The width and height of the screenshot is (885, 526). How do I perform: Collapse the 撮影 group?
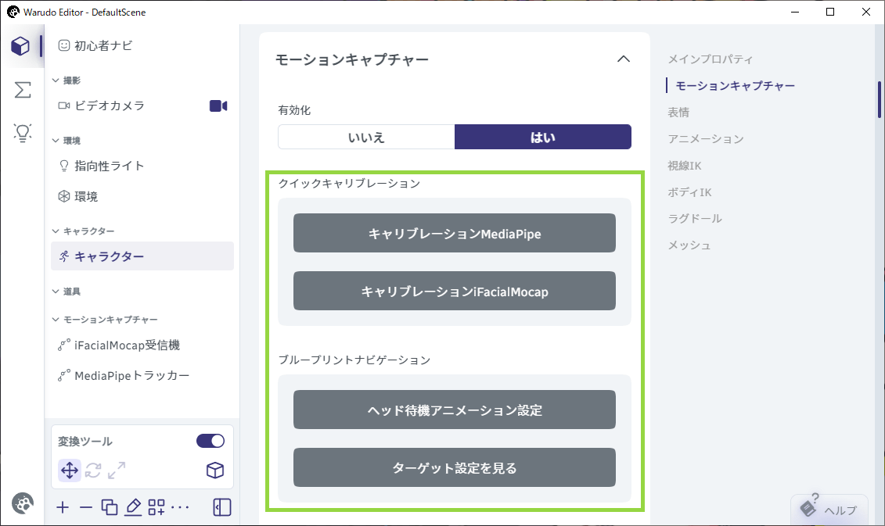coord(67,81)
